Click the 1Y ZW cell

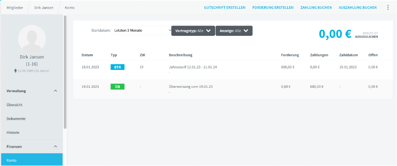tap(142, 67)
